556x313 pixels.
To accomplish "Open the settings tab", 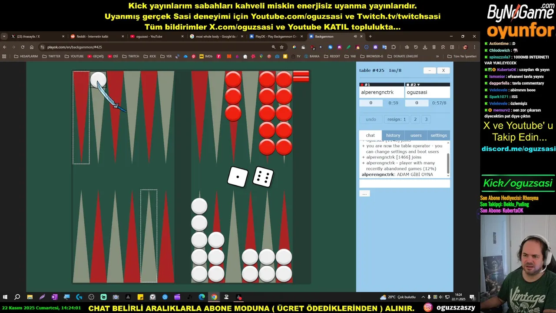I will click(x=439, y=135).
